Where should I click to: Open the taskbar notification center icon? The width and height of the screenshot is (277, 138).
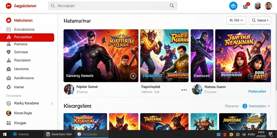click(271, 134)
